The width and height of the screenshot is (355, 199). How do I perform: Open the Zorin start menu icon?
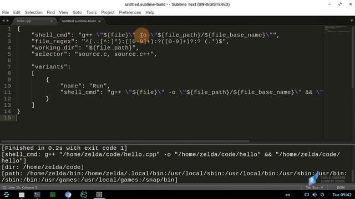point(6,195)
